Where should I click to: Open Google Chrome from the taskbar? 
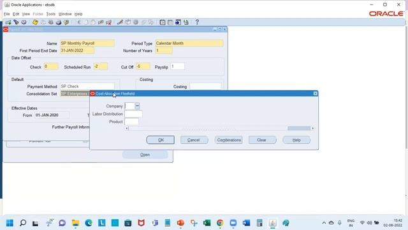pos(220,223)
